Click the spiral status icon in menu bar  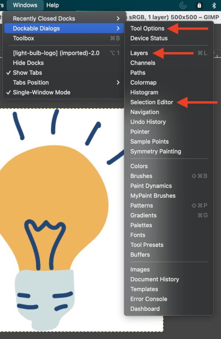(183, 6)
